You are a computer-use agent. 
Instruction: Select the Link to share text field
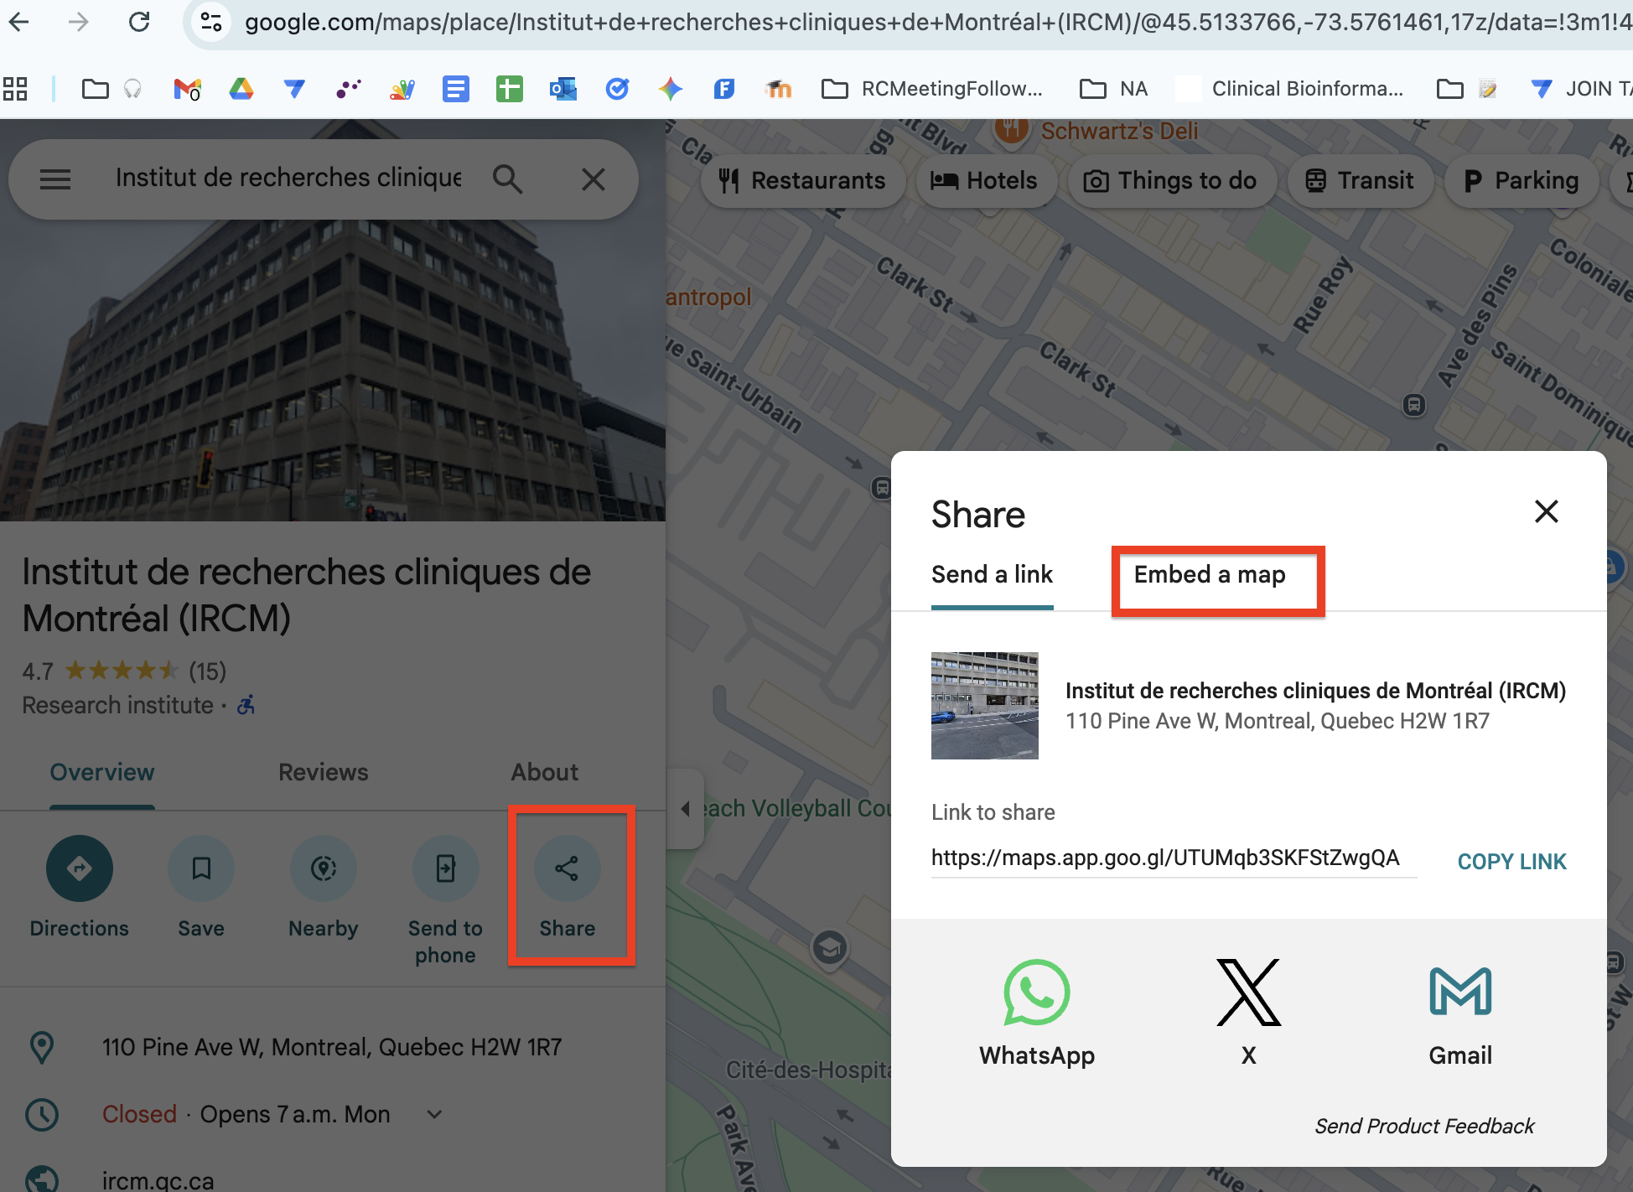click(1165, 858)
